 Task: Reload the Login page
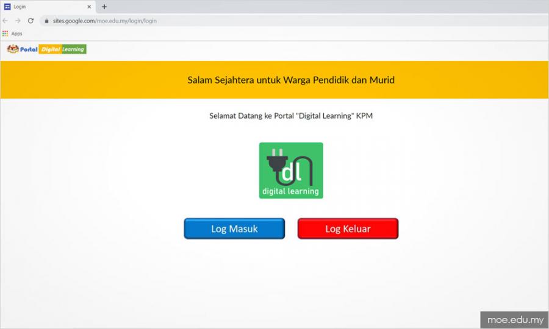[x=30, y=21]
